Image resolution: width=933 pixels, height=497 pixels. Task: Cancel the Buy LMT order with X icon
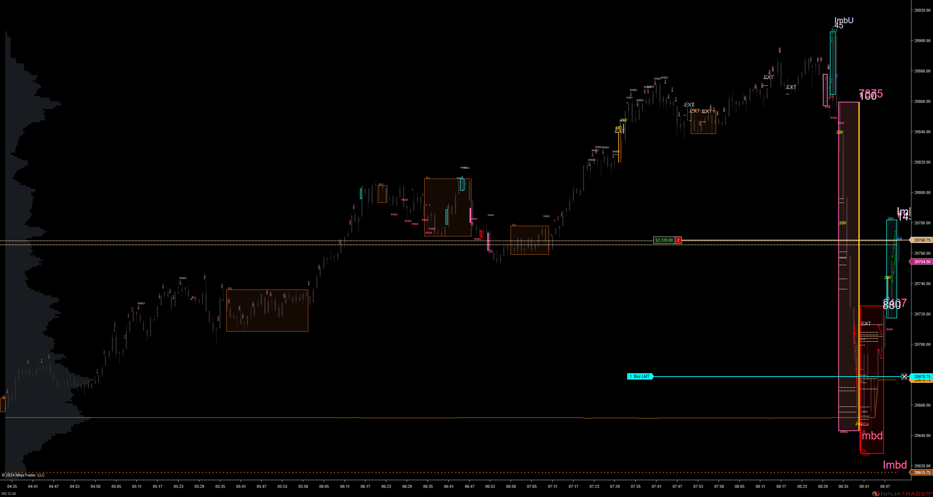pos(904,377)
